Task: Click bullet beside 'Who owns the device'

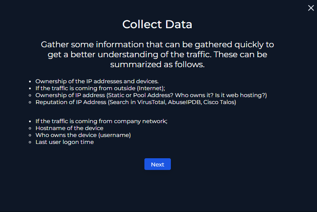Action: coord(30,135)
